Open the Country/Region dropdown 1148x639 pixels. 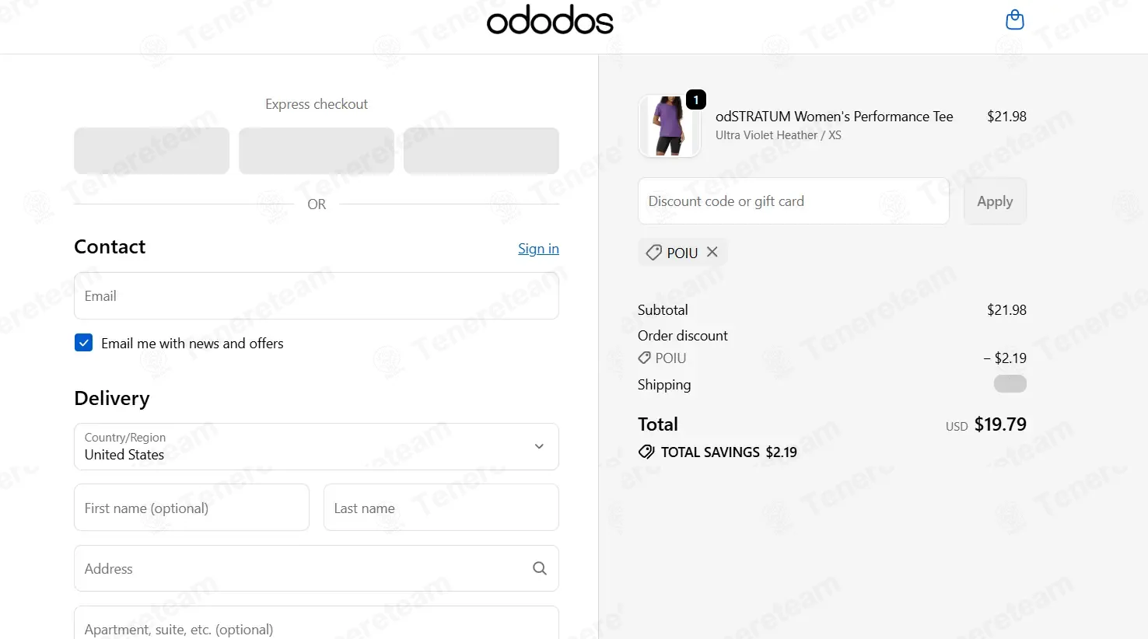tap(317, 446)
